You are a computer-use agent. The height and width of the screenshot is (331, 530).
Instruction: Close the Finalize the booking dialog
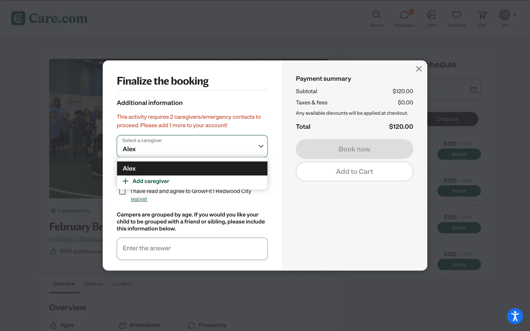419,69
